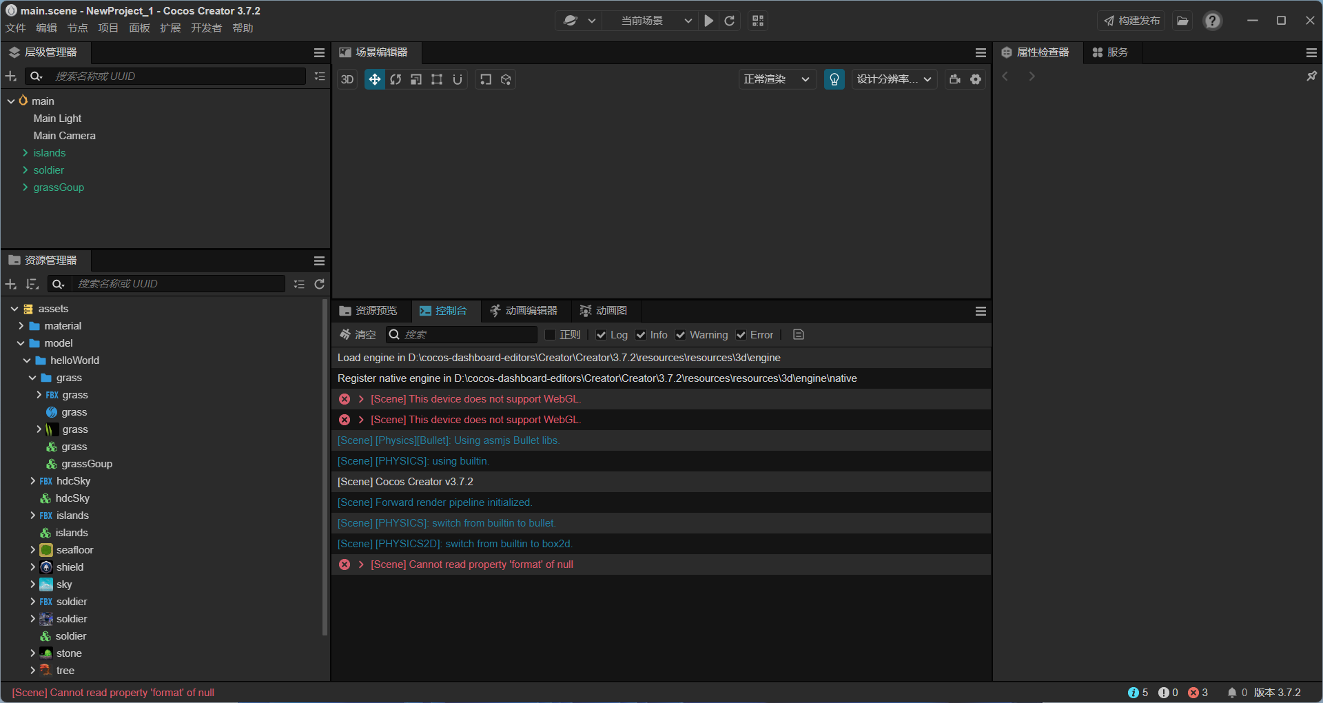Screen dimensions: 1323x703
Task: Expand the islands node in hierarchy
Action: point(25,153)
